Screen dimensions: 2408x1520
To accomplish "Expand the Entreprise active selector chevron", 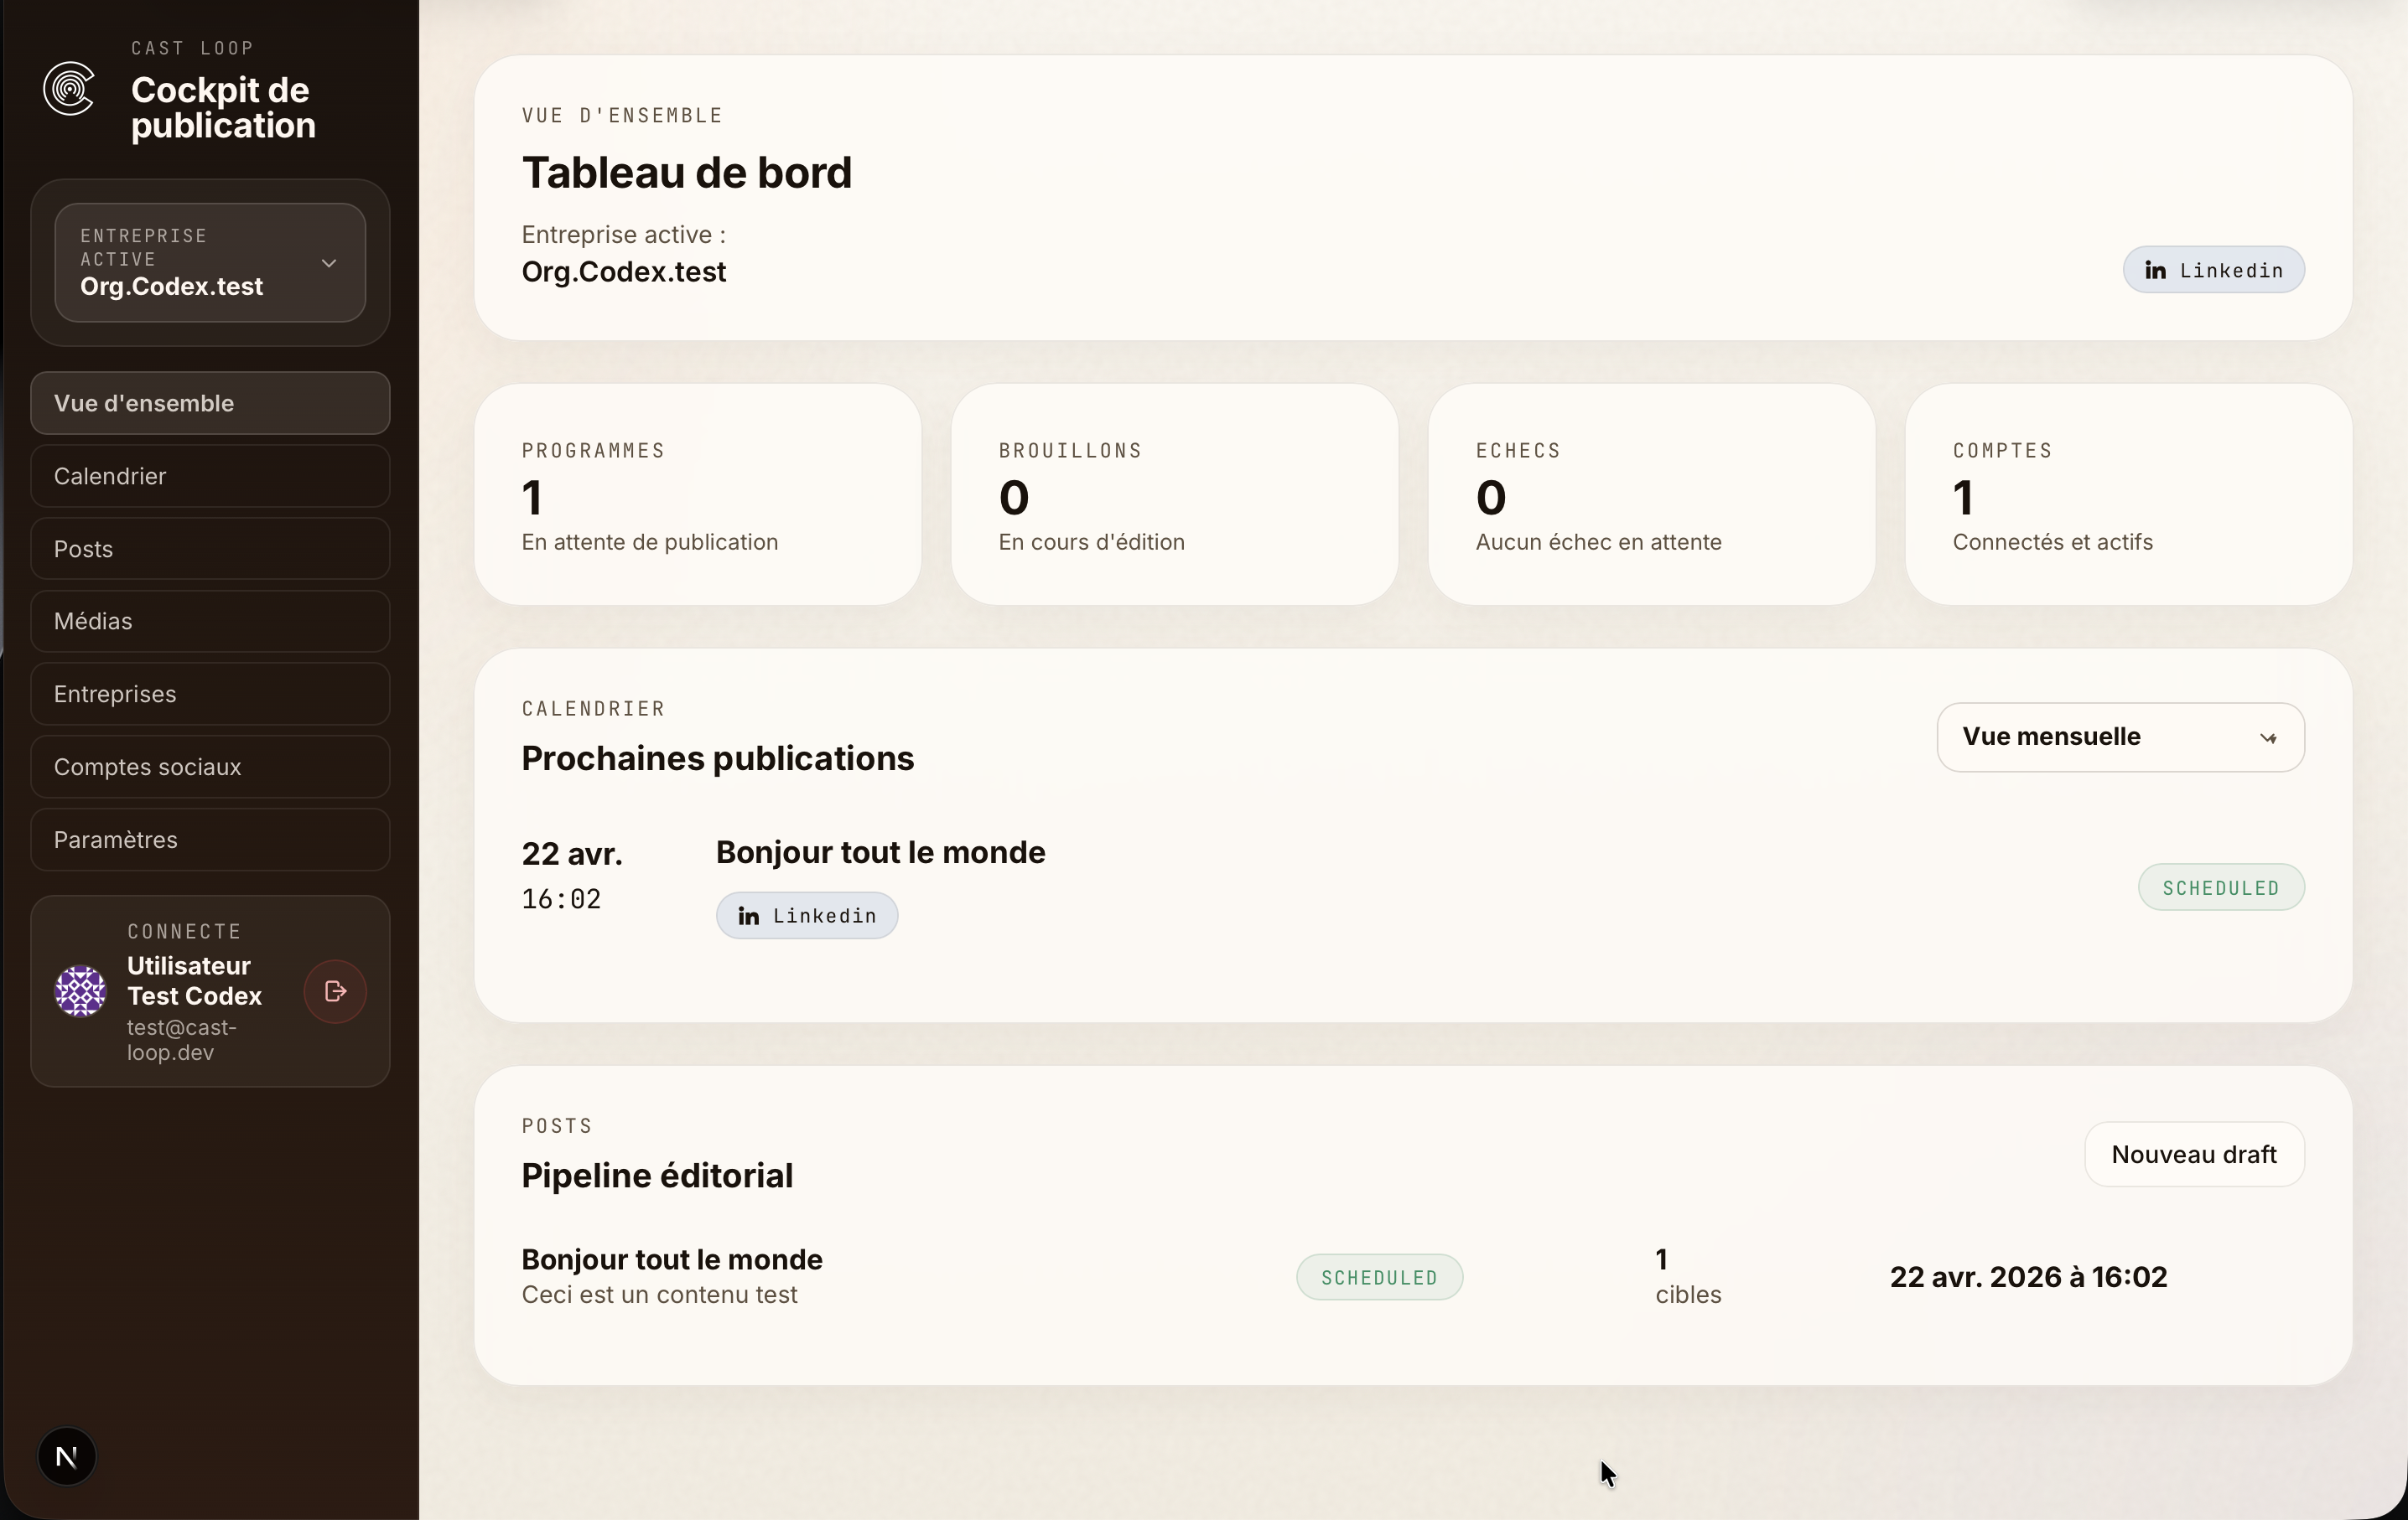I will tap(329, 263).
